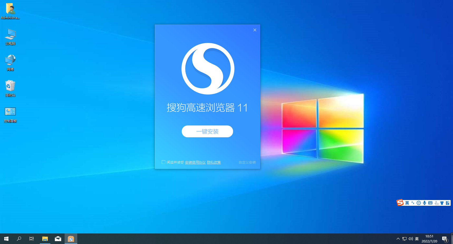Toggle punctuation mode on Sogou IME bar
453x244 pixels.
tap(413, 203)
